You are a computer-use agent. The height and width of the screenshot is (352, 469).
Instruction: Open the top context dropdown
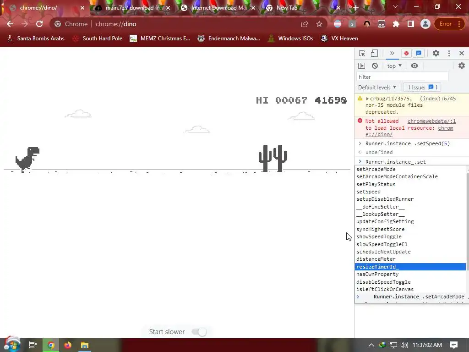tap(394, 66)
